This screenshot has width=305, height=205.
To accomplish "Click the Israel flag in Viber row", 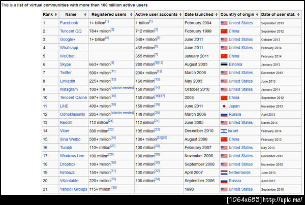I will pos(224,131).
